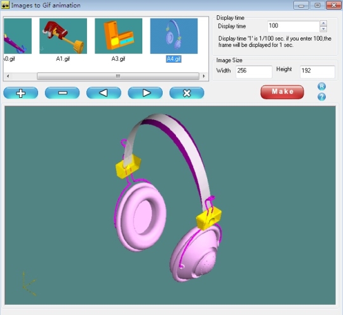
Task: Click the Height input field
Action: tap(318, 71)
